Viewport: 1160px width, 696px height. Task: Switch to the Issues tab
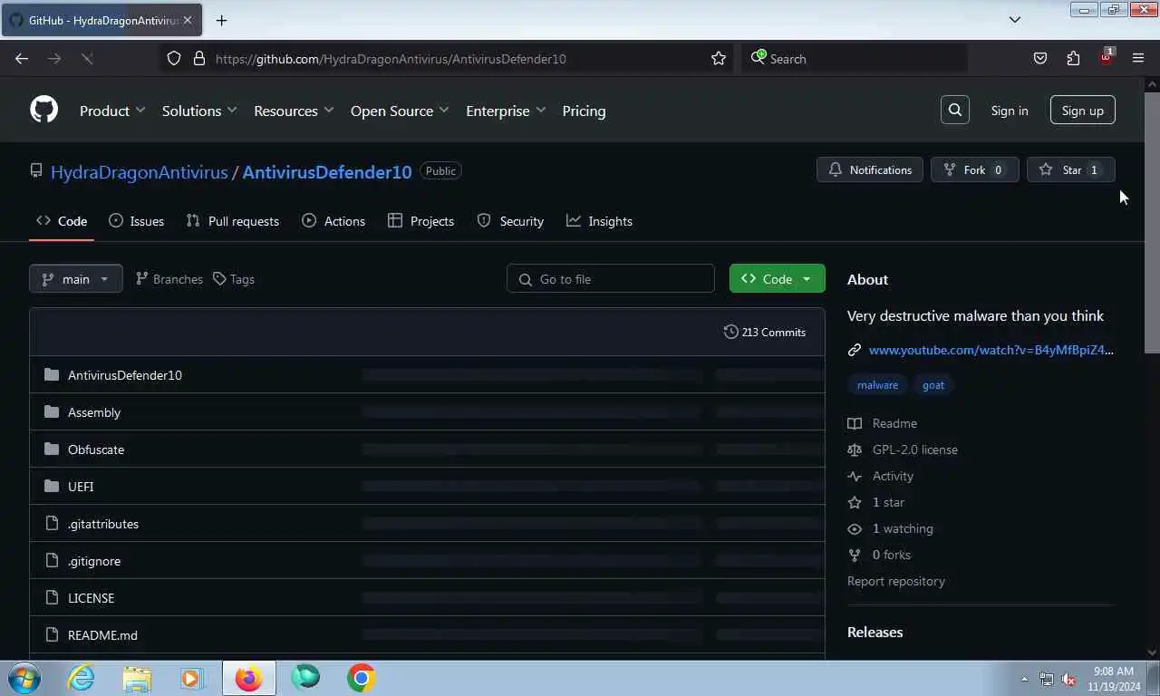137,221
